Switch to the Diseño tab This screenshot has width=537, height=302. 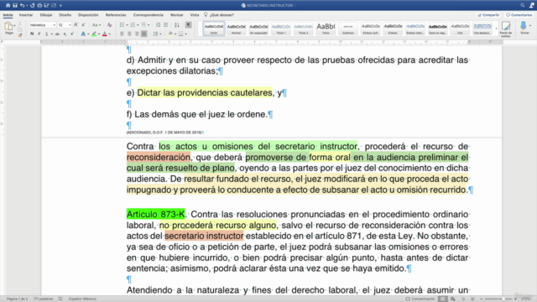click(65, 15)
